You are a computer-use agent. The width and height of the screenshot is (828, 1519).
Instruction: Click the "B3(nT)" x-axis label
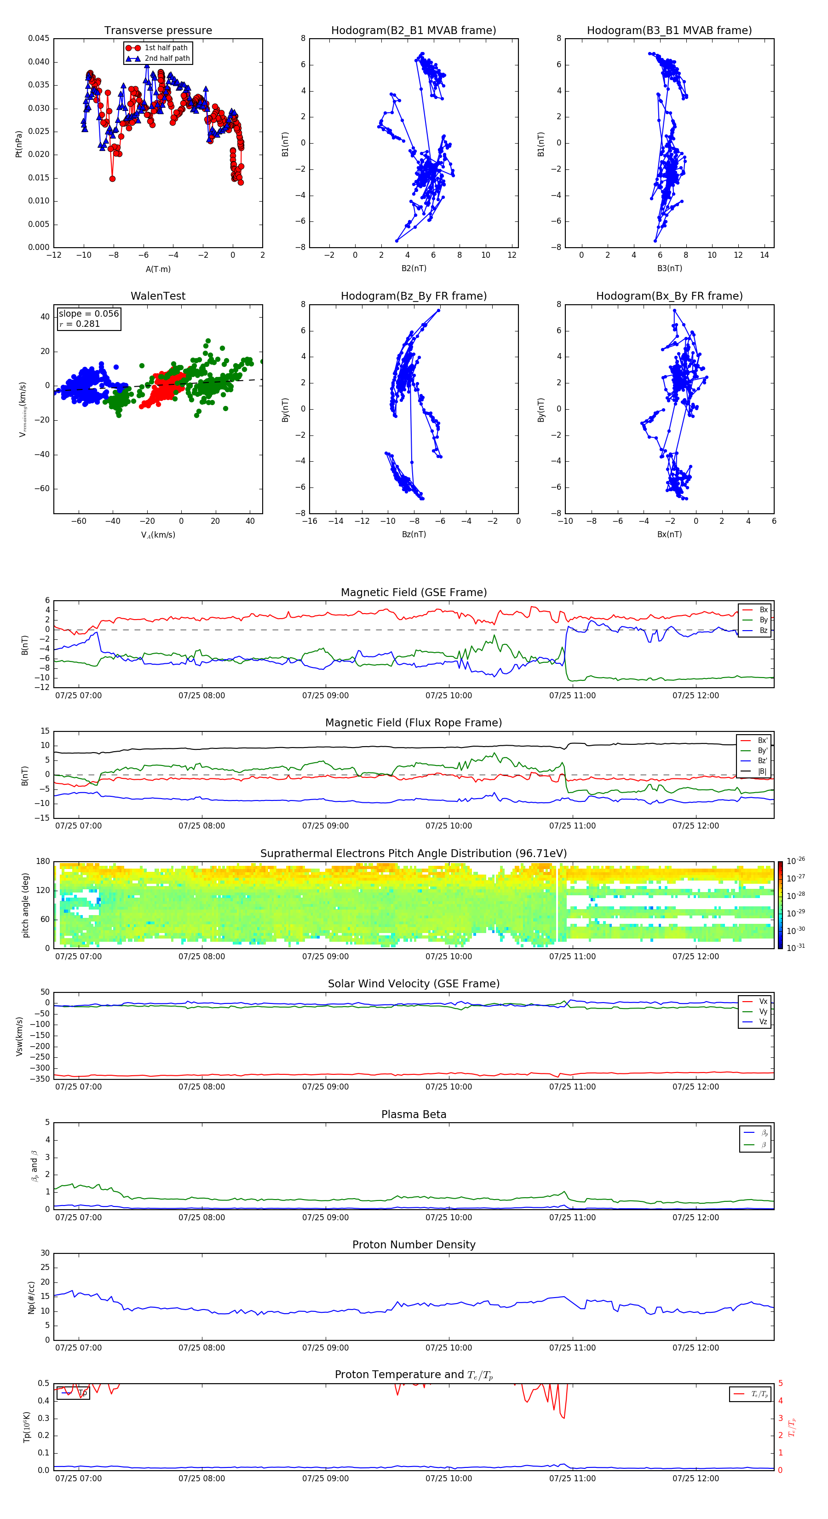[669, 268]
